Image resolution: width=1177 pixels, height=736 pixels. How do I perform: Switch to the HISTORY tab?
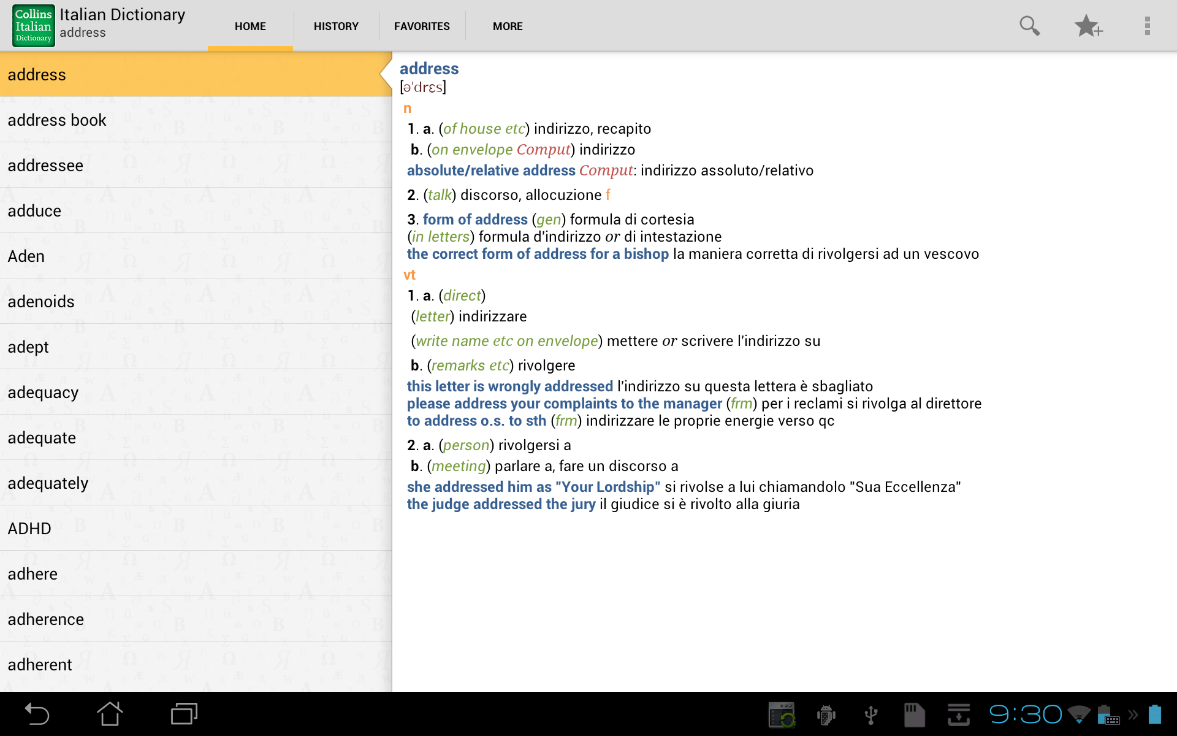click(336, 26)
